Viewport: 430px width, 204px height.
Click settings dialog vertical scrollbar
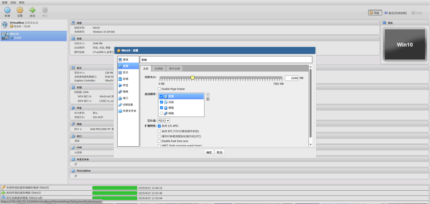[310, 104]
